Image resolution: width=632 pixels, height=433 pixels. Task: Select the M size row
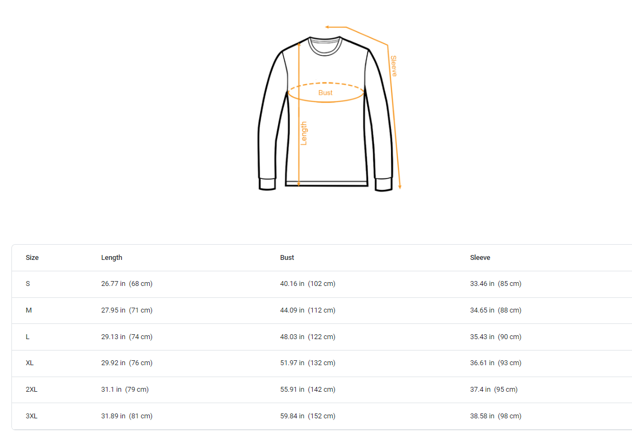(321, 310)
